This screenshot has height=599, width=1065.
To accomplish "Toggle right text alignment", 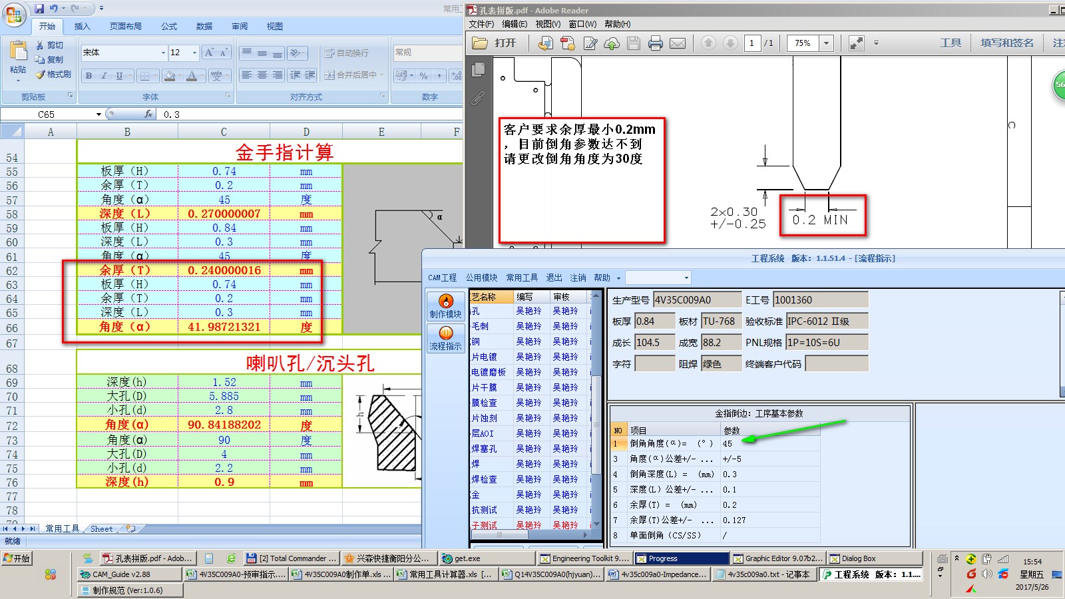I will tap(278, 75).
